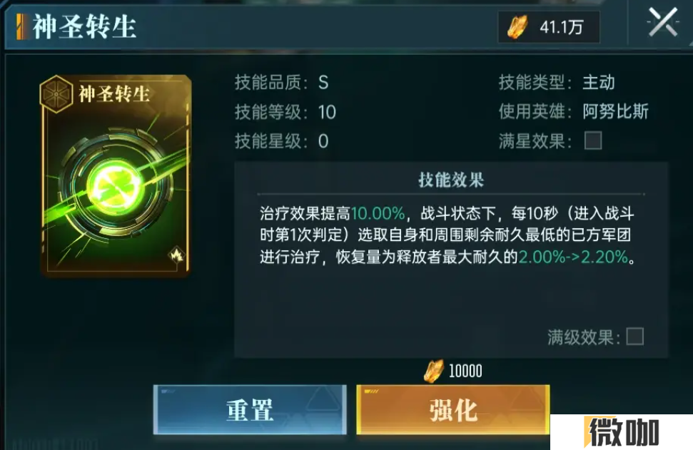Close the 神圣转生 skill panel
The width and height of the screenshot is (693, 450).
point(662,23)
